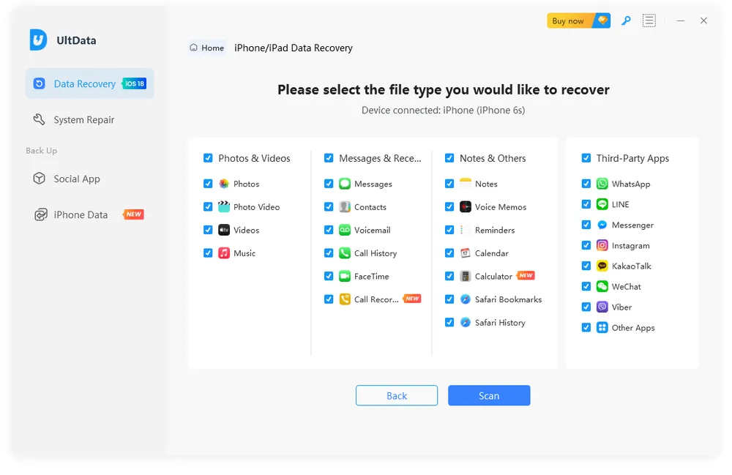The width and height of the screenshot is (732, 475).
Task: Click the Other Apps label text
Action: (x=633, y=328)
